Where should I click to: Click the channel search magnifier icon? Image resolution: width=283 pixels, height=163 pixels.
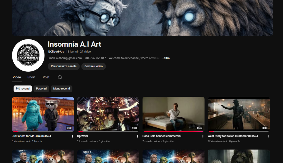click(x=60, y=77)
